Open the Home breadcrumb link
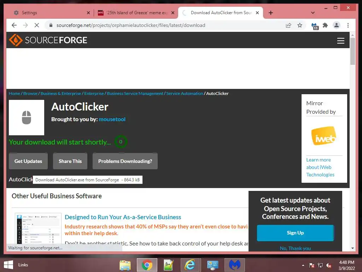 14,93
